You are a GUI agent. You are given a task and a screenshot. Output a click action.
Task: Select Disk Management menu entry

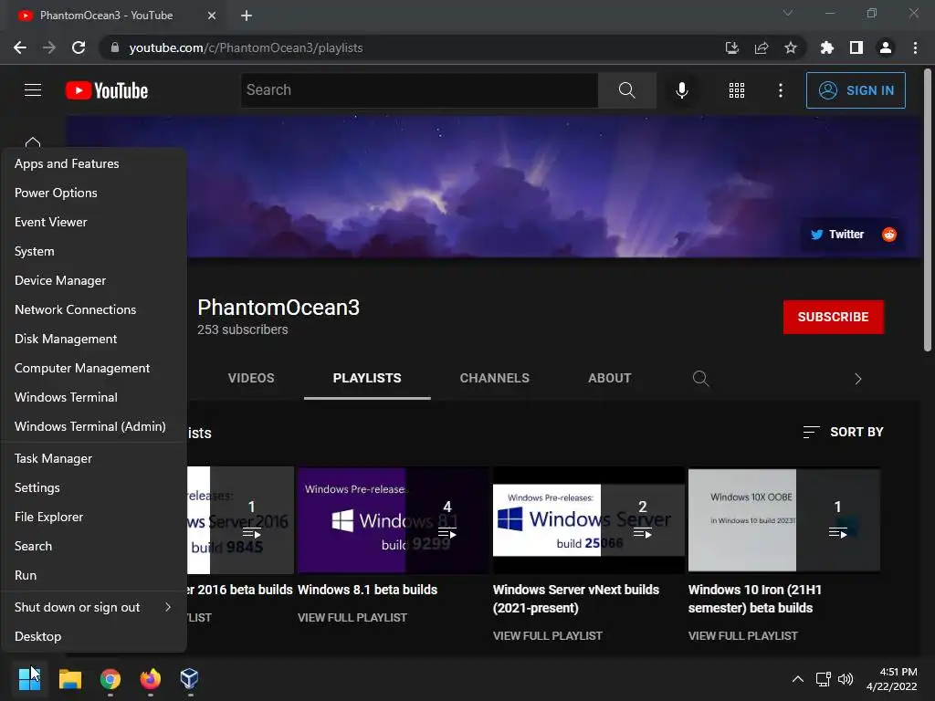tap(94, 339)
